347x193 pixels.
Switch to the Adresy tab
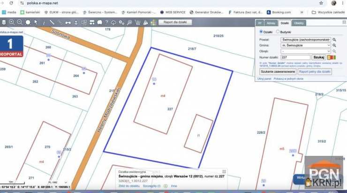pyautogui.click(x=271, y=23)
